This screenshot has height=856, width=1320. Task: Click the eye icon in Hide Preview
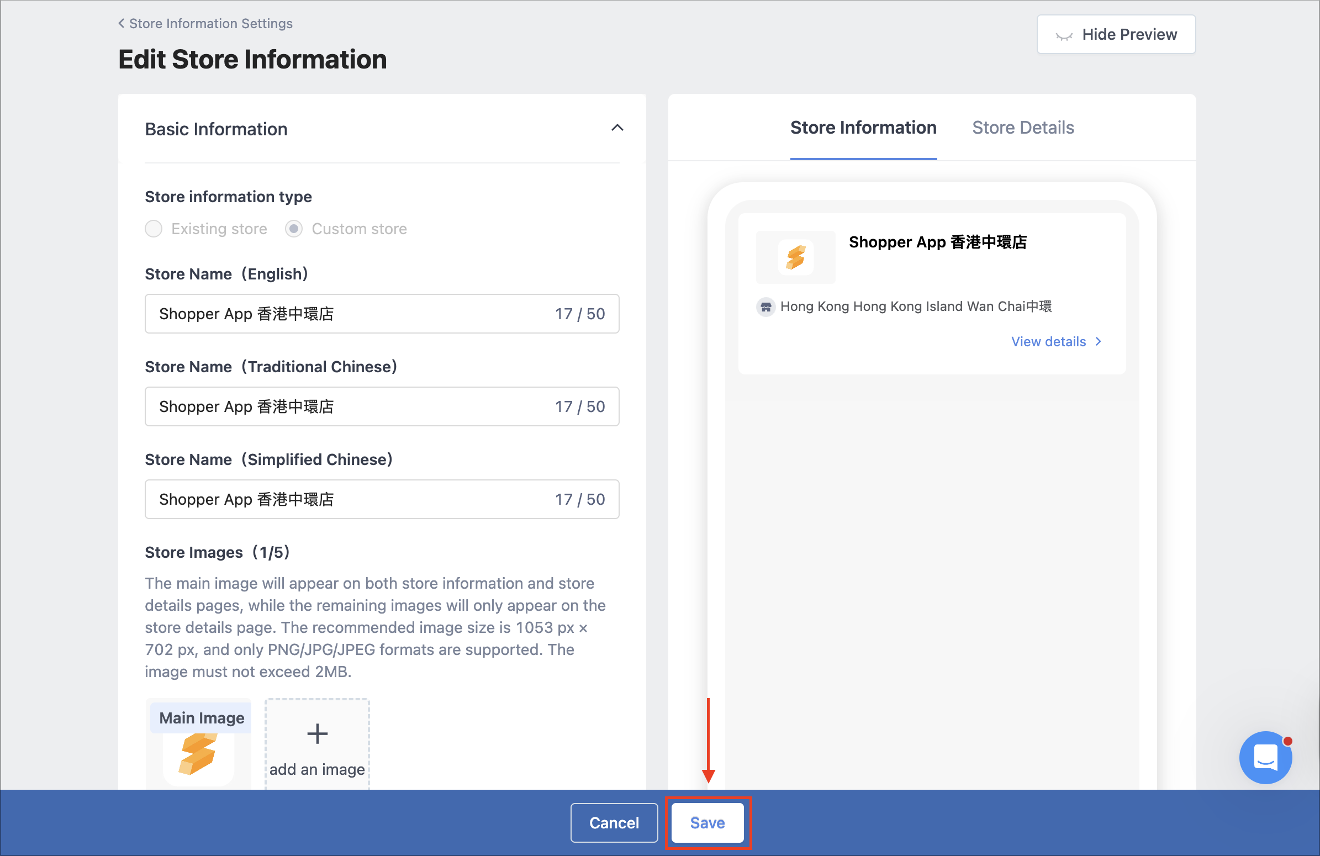tap(1064, 35)
